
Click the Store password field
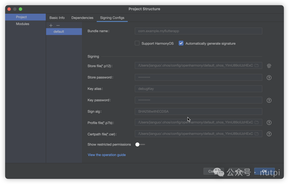[198, 77]
